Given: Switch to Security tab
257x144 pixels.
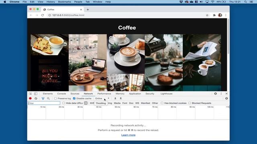Looking at the screenshot, I should [x=150, y=94].
